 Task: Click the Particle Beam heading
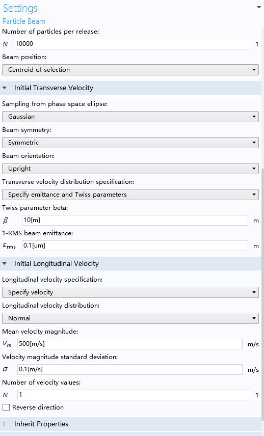[x=23, y=21]
